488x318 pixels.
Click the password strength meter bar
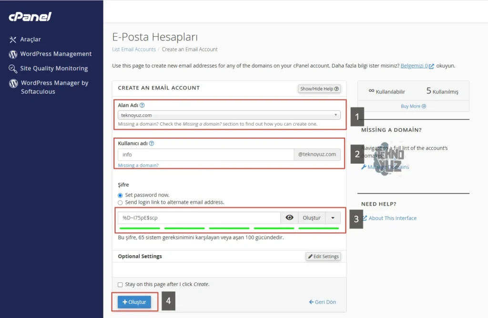[229, 229]
